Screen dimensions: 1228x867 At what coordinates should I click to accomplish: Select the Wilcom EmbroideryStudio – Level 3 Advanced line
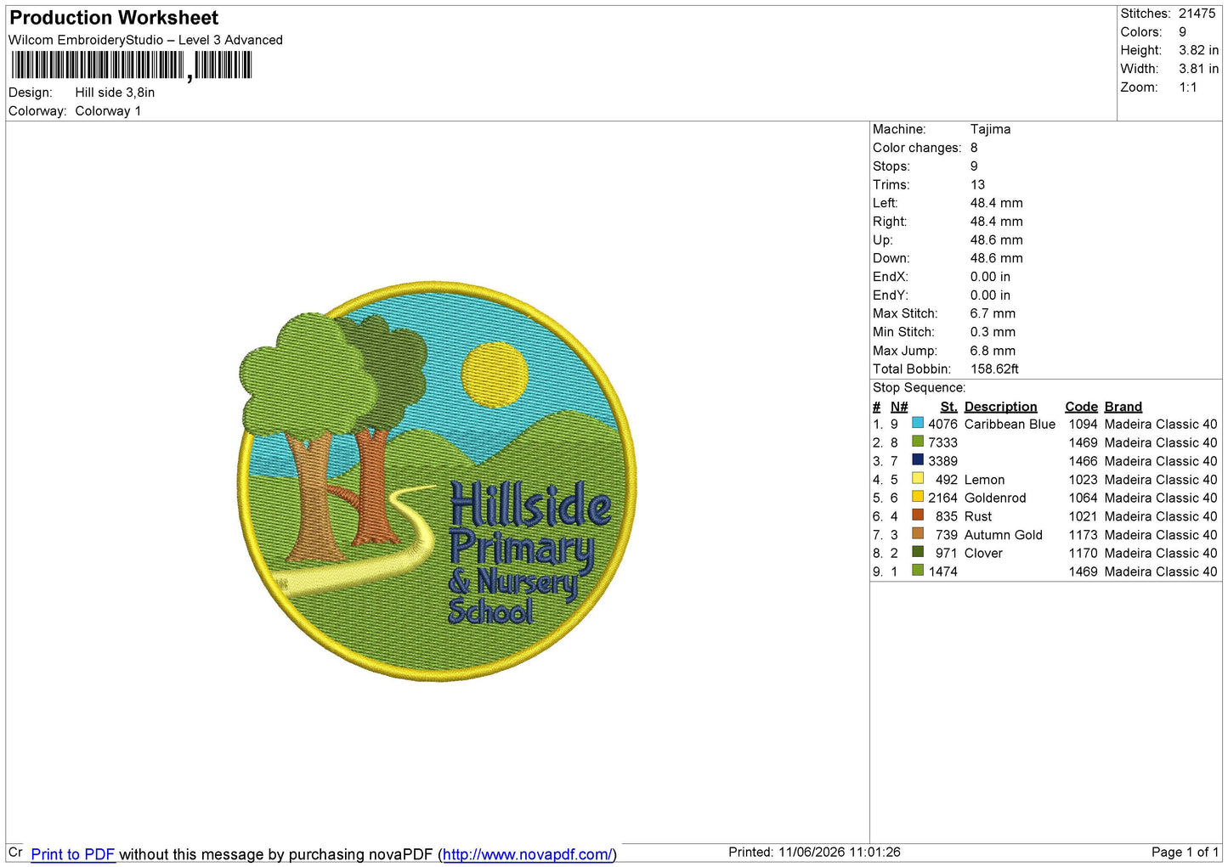145,40
